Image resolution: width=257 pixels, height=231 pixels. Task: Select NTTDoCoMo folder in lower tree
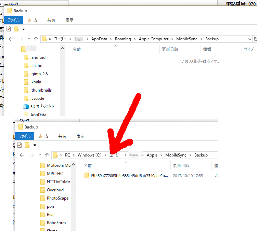point(55,181)
